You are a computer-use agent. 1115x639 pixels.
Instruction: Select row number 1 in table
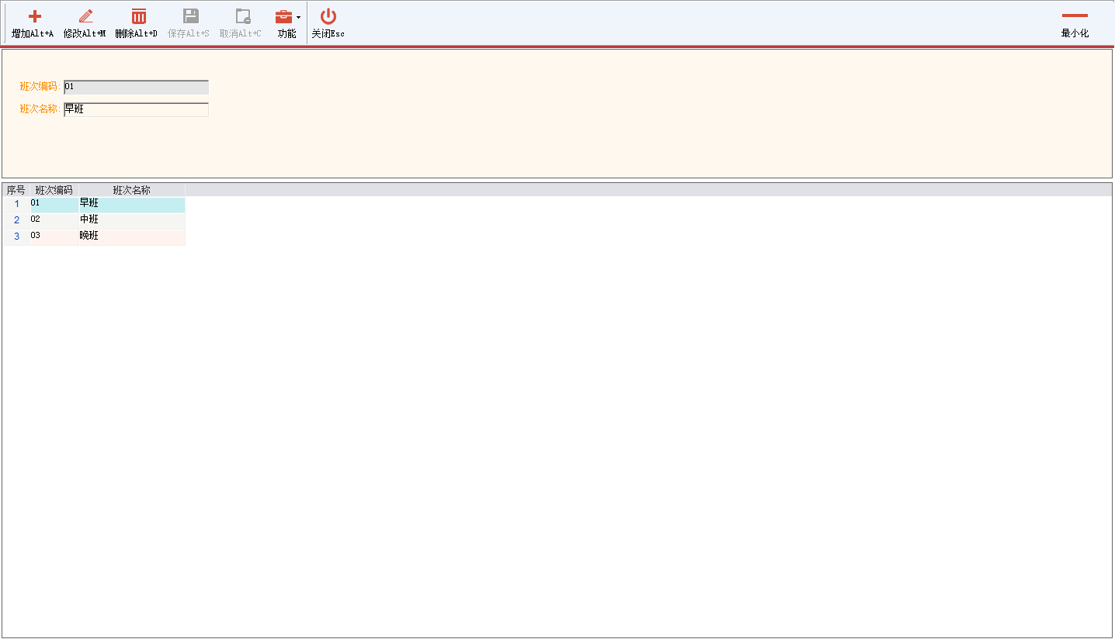point(16,204)
